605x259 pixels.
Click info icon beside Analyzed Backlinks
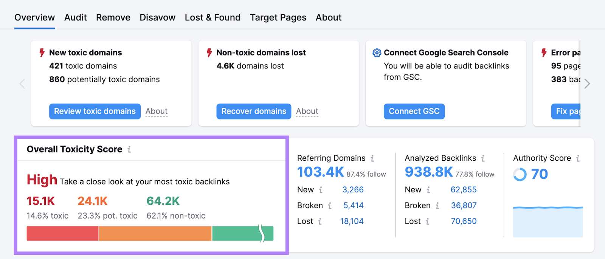click(x=483, y=158)
